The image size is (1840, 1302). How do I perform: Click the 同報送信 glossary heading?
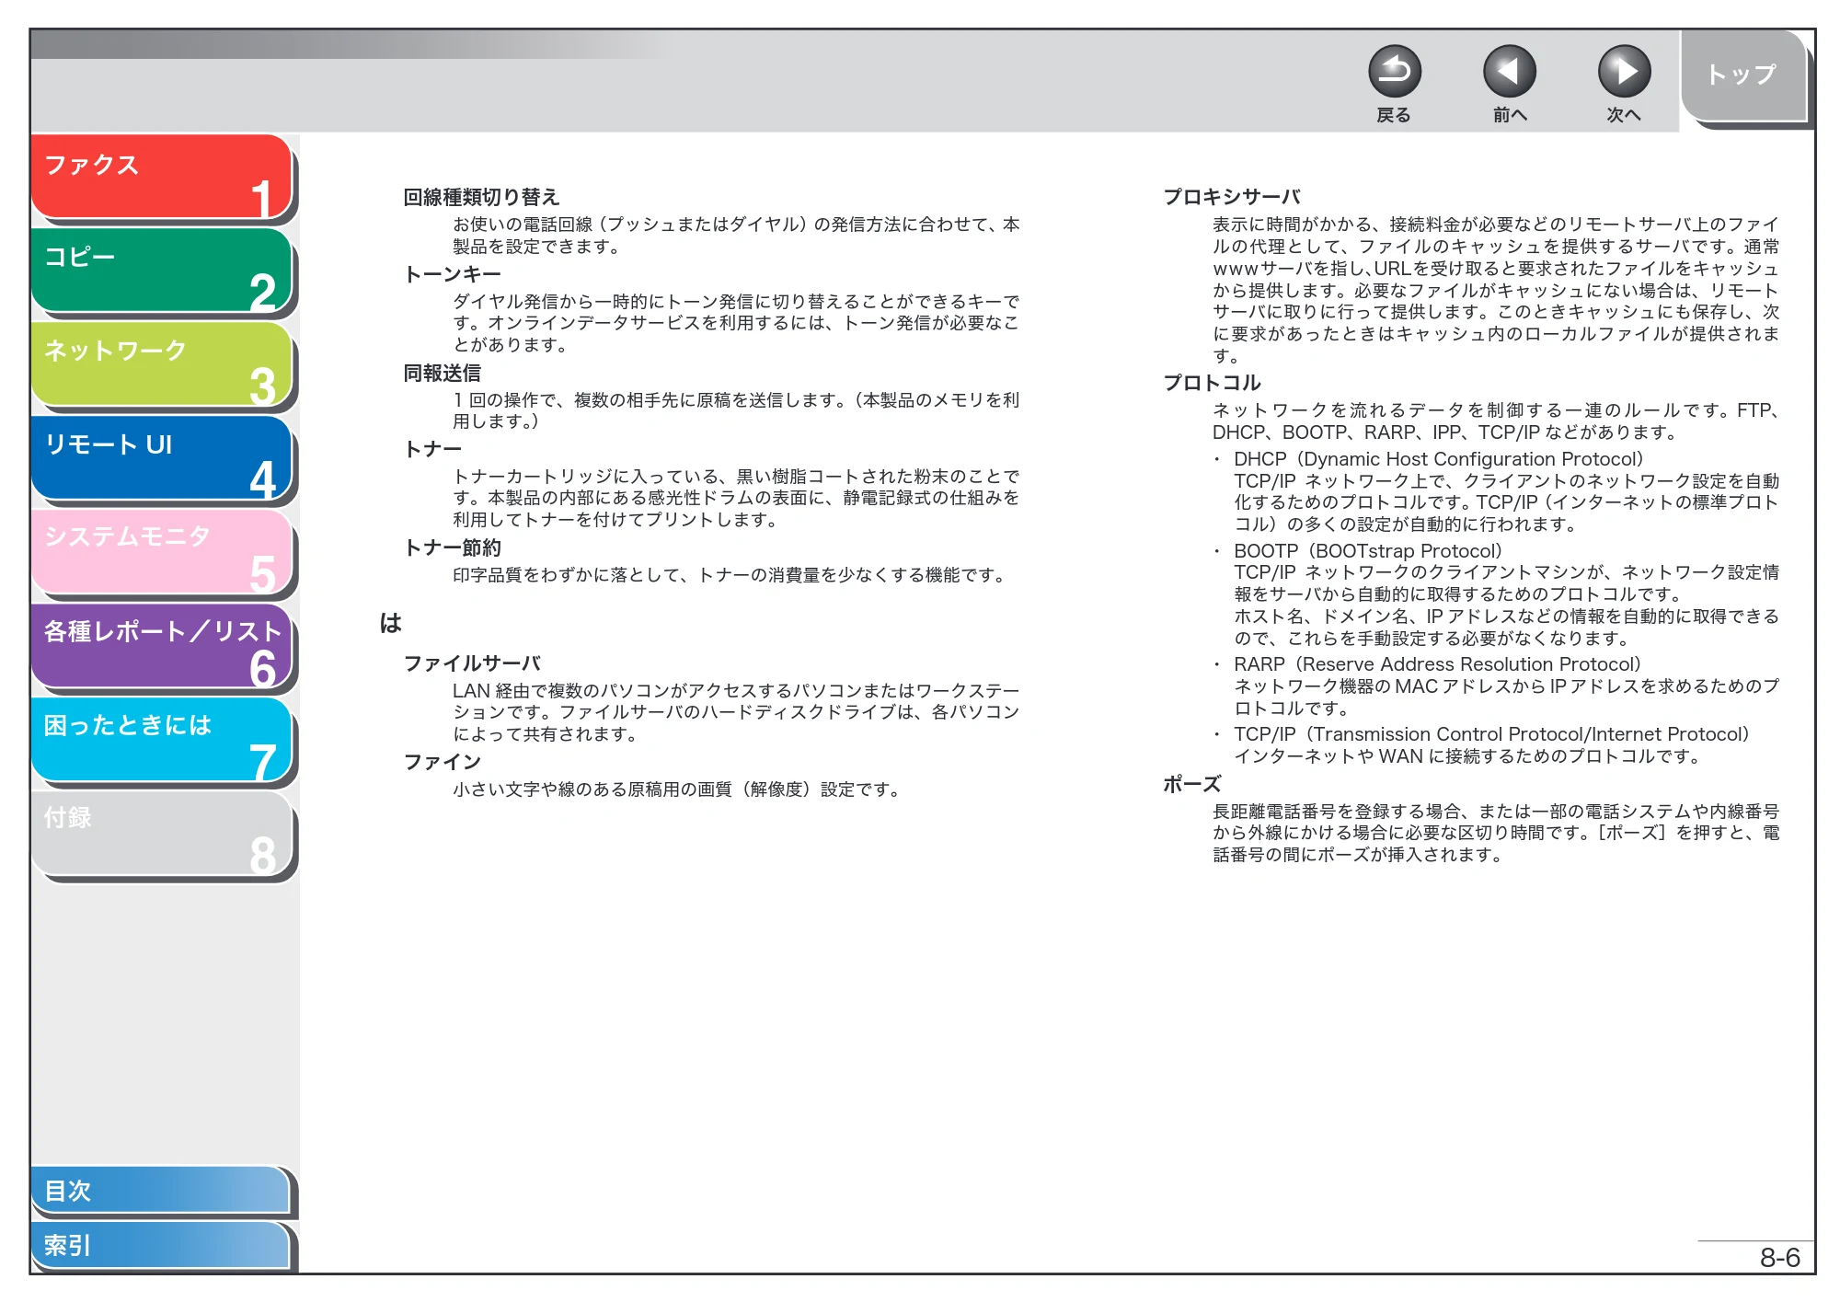442,373
